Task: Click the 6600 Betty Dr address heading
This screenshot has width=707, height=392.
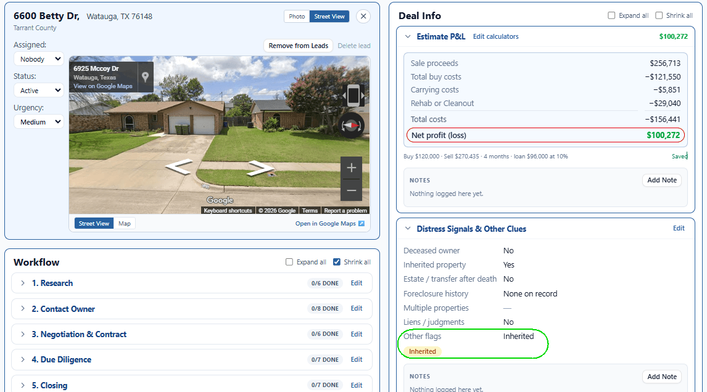Action: coord(46,16)
